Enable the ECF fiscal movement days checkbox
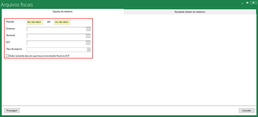 coord(8,56)
